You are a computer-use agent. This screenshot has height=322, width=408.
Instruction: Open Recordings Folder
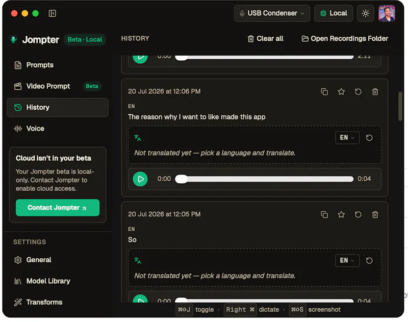pyautogui.click(x=345, y=39)
